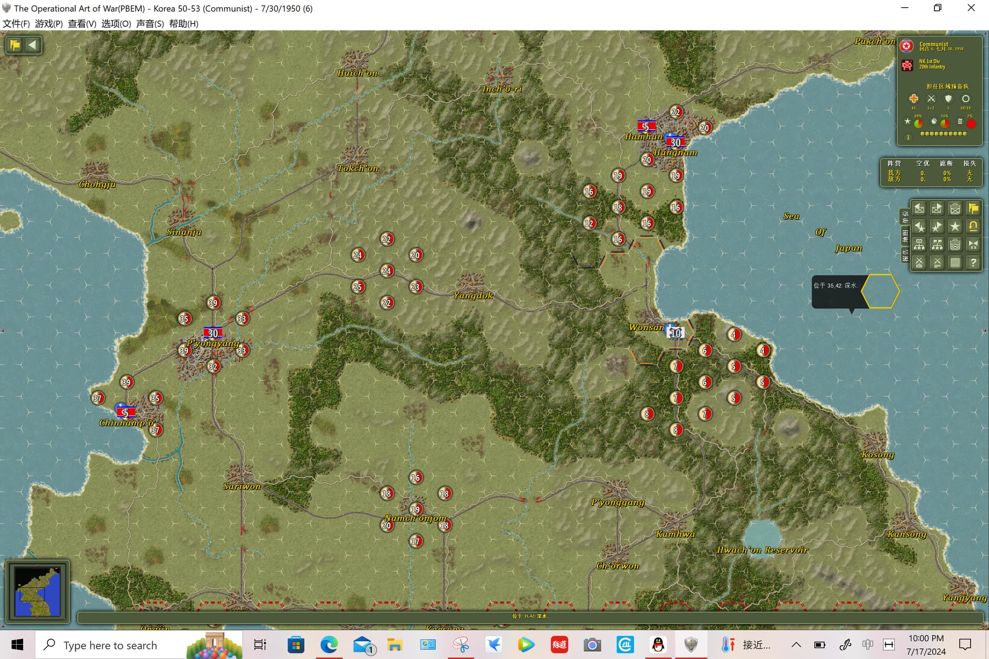Select the unit stack 30 at P'yongyang
989x659 pixels.
[x=213, y=333]
